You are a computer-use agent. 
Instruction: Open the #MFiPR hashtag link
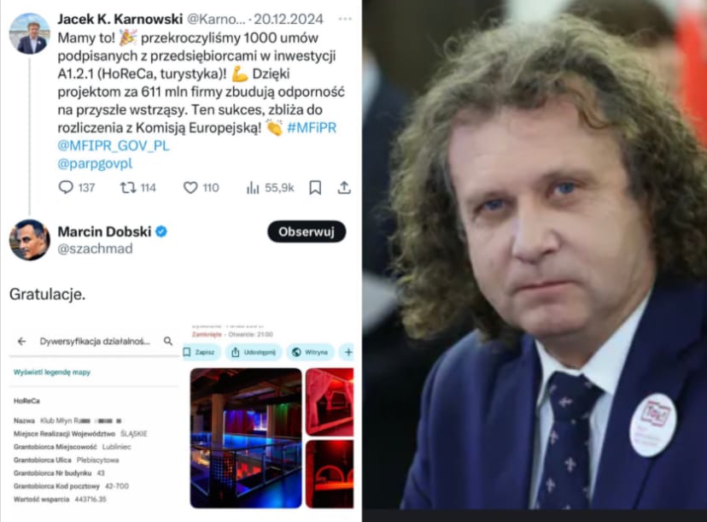coord(312,127)
